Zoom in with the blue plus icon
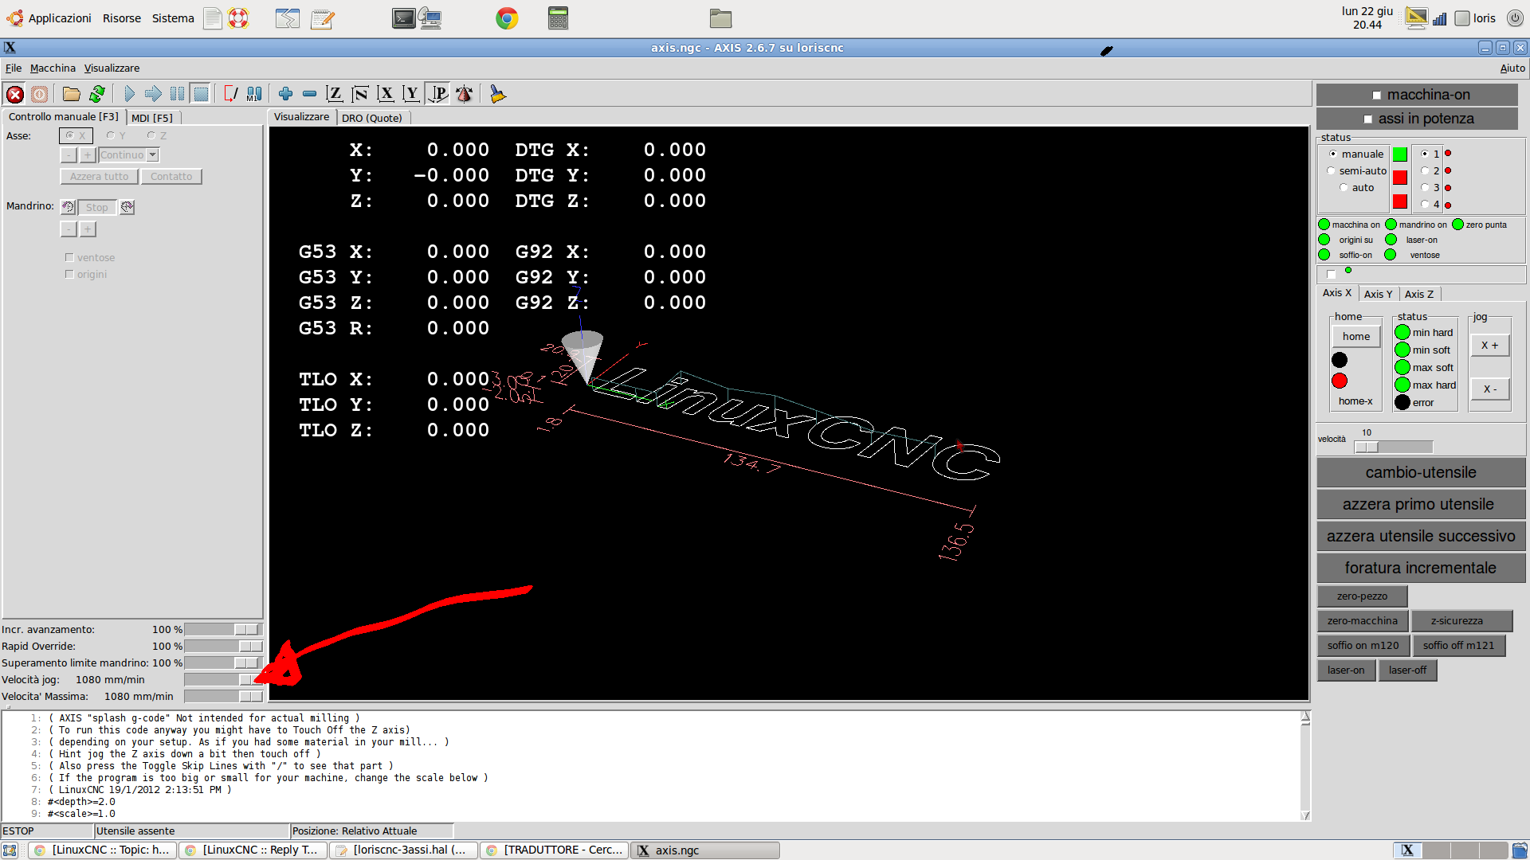The height and width of the screenshot is (860, 1530). 285,95
